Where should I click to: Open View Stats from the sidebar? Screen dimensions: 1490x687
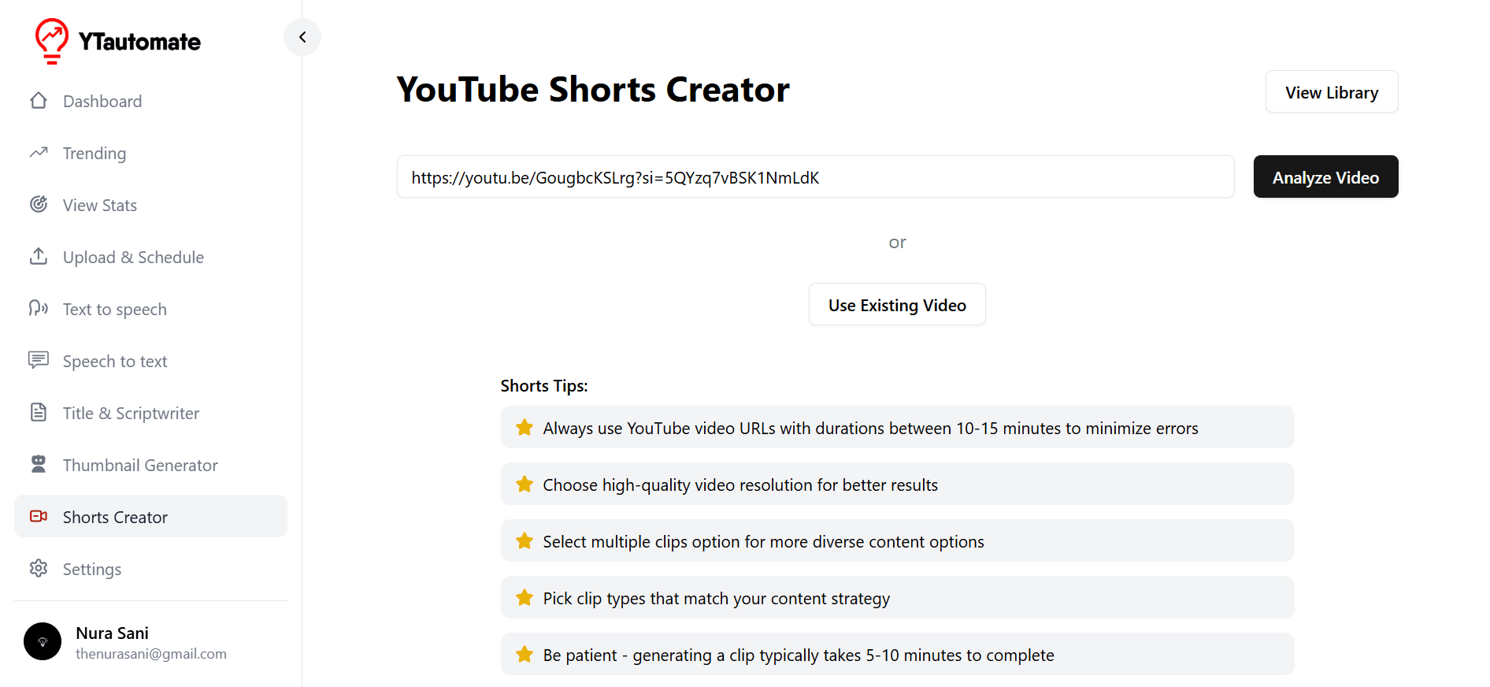(150, 205)
